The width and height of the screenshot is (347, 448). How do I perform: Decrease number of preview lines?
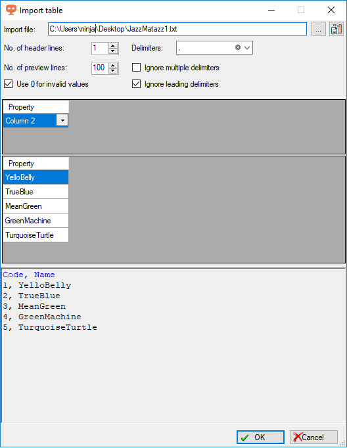coord(113,70)
